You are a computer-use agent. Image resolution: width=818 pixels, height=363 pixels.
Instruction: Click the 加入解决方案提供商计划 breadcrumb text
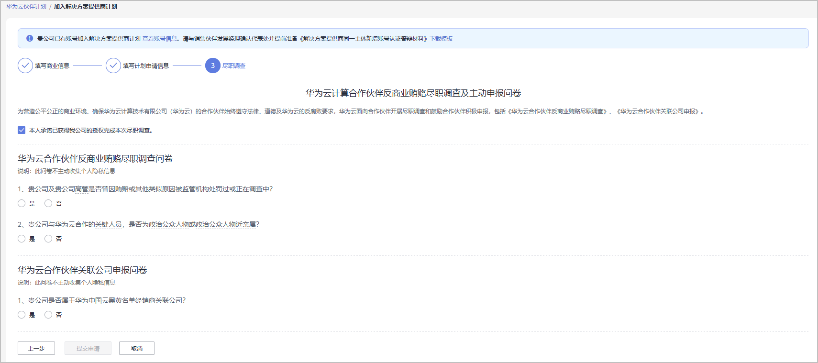coord(86,7)
